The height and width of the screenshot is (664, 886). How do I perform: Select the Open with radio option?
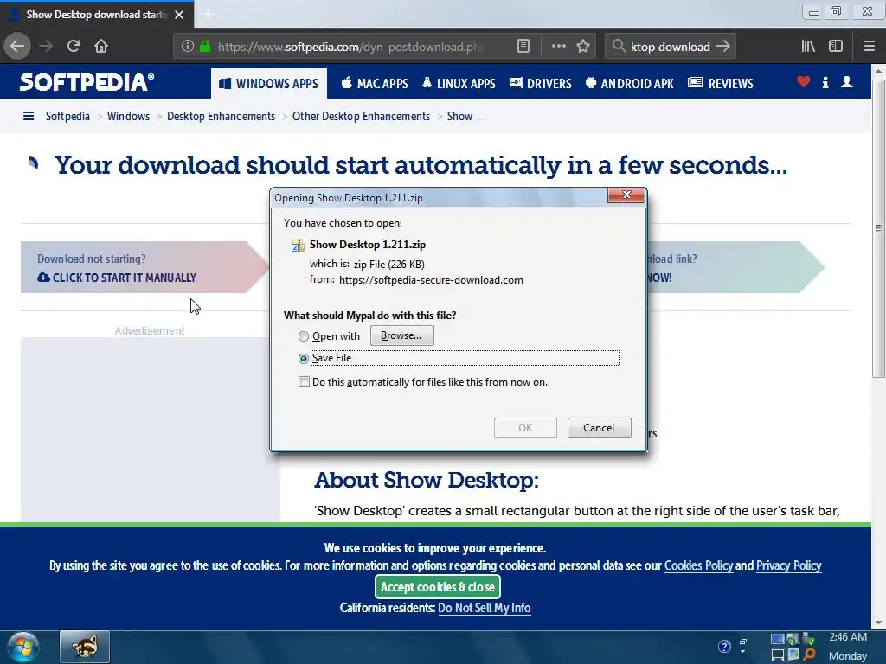click(x=304, y=336)
